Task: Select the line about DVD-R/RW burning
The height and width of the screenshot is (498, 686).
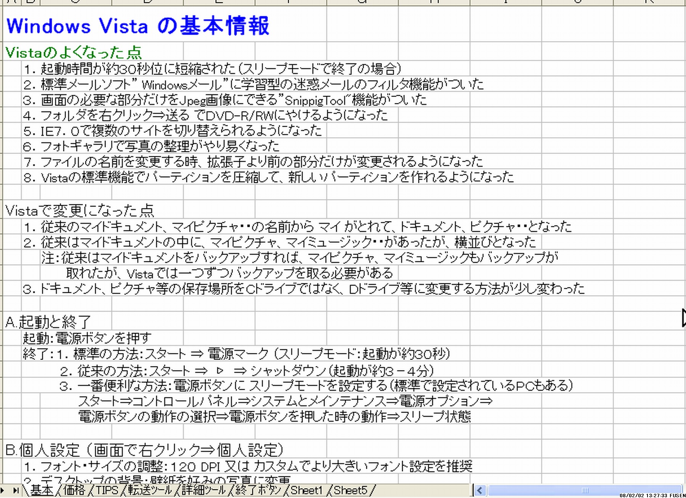Action: click(x=205, y=115)
